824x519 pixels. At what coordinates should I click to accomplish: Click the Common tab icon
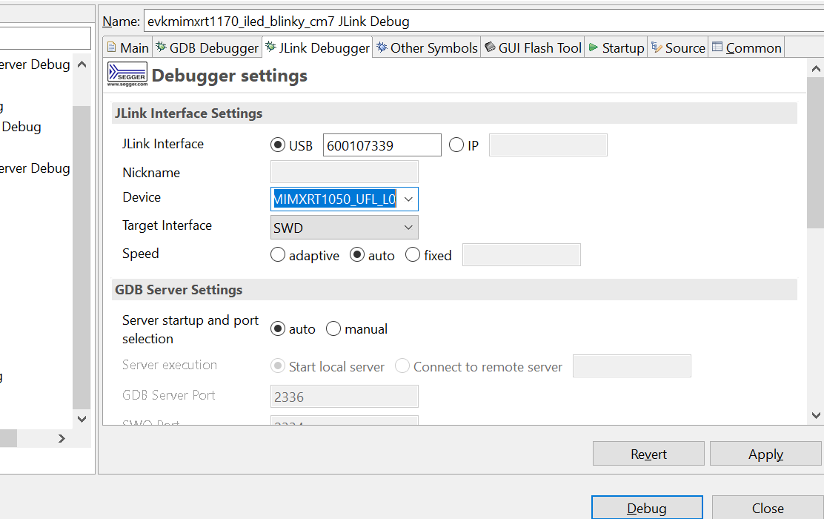pos(716,47)
